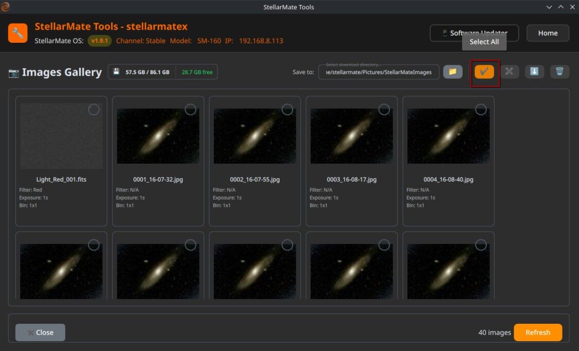Click the Filter: Red label
This screenshot has width=579, height=351.
pyautogui.click(x=30, y=190)
